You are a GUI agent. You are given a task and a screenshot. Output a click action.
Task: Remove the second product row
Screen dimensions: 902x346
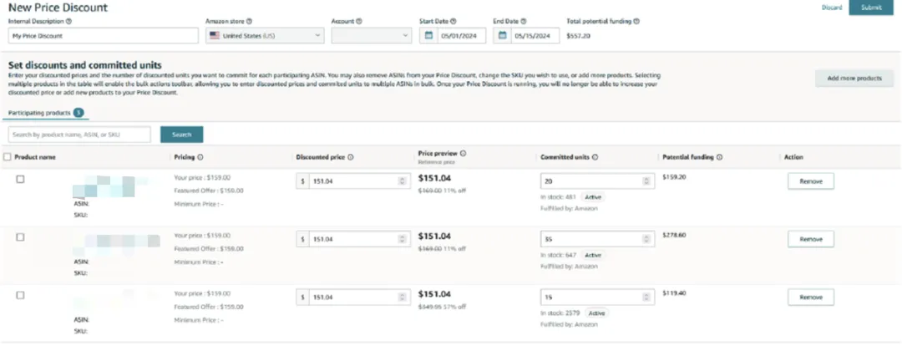810,239
